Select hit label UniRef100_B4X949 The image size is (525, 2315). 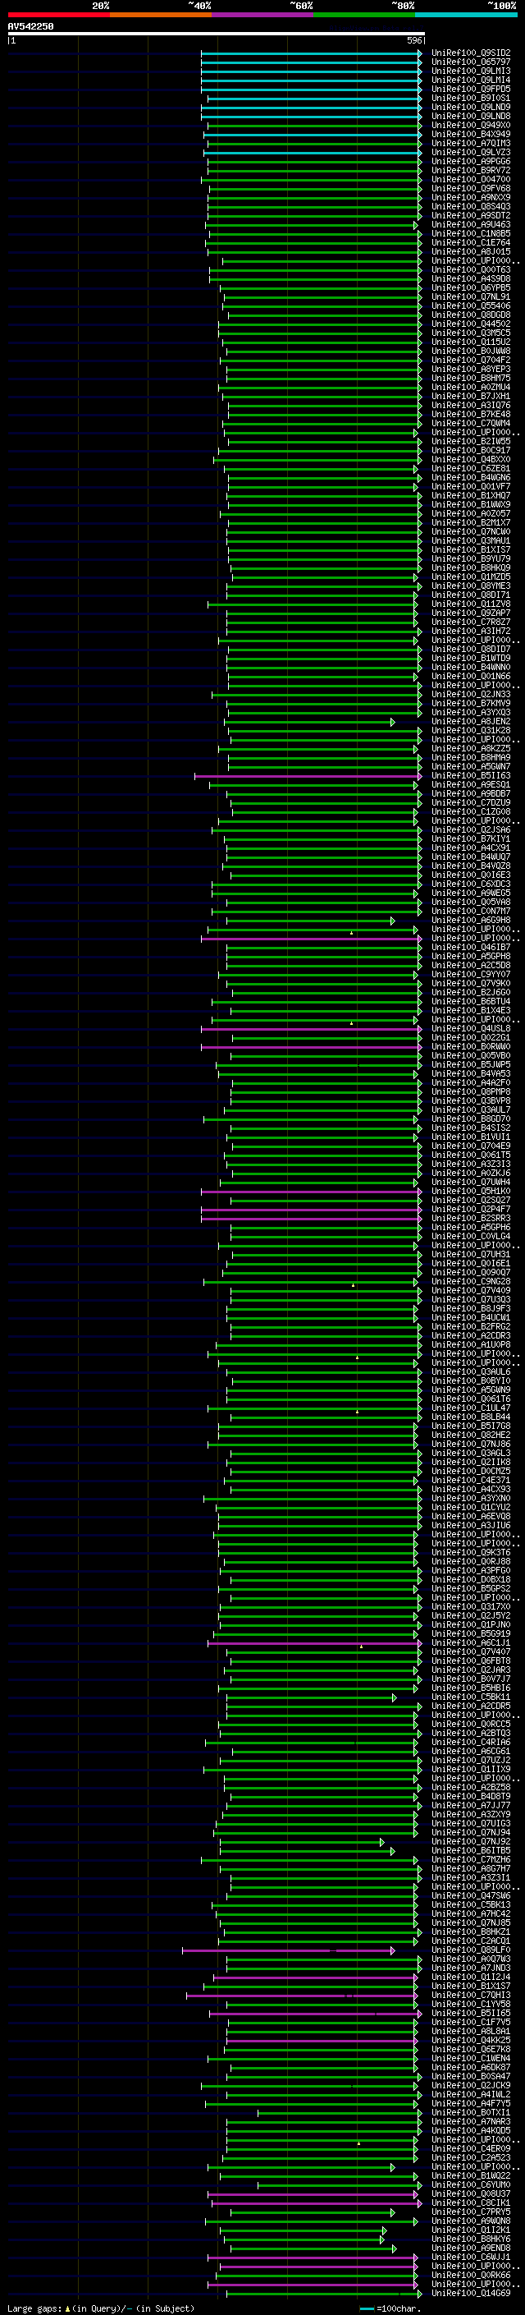coord(471,134)
